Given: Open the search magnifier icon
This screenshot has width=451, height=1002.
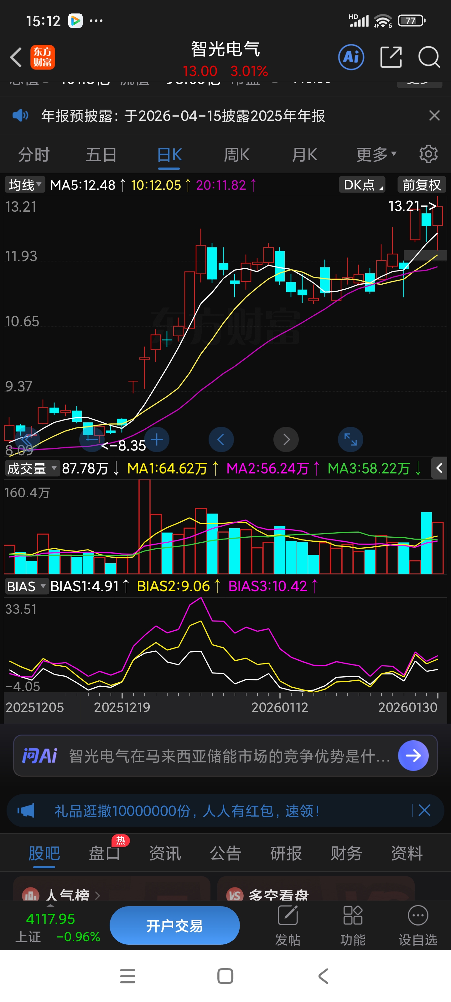Looking at the screenshot, I should point(429,57).
